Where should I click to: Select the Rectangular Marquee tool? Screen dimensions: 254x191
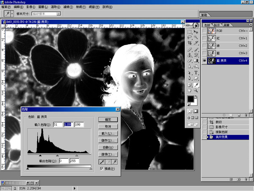point(190,31)
